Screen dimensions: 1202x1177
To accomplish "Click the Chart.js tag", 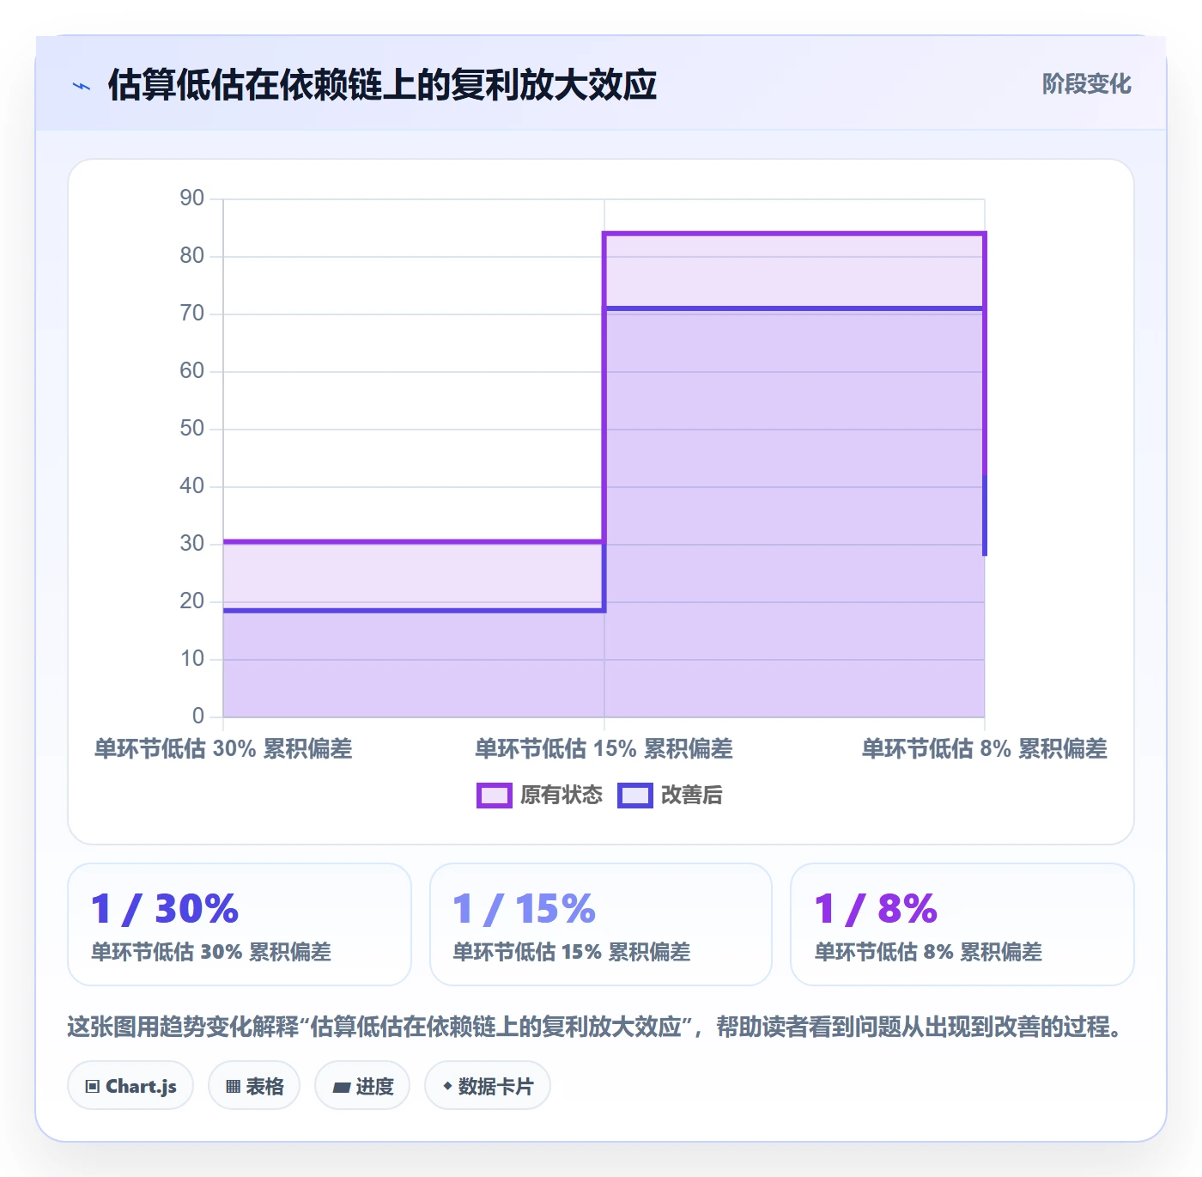I will point(131,1086).
